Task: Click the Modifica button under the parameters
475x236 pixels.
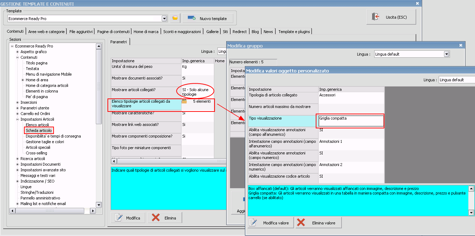Action: 128,218
